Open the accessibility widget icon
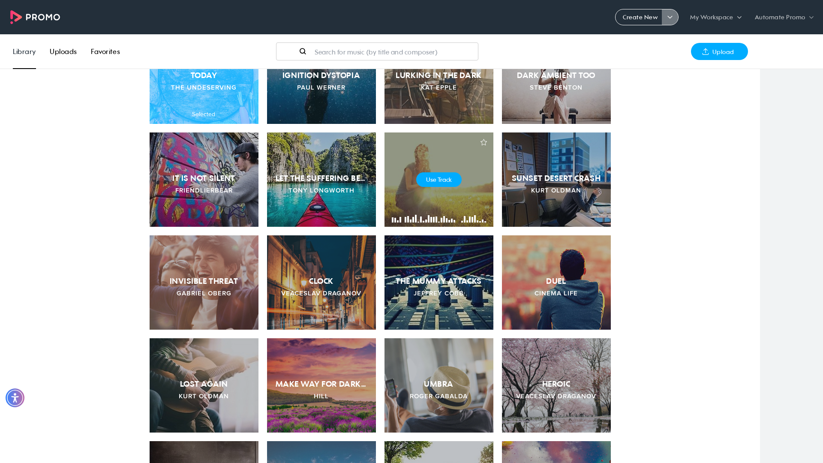 (x=15, y=398)
